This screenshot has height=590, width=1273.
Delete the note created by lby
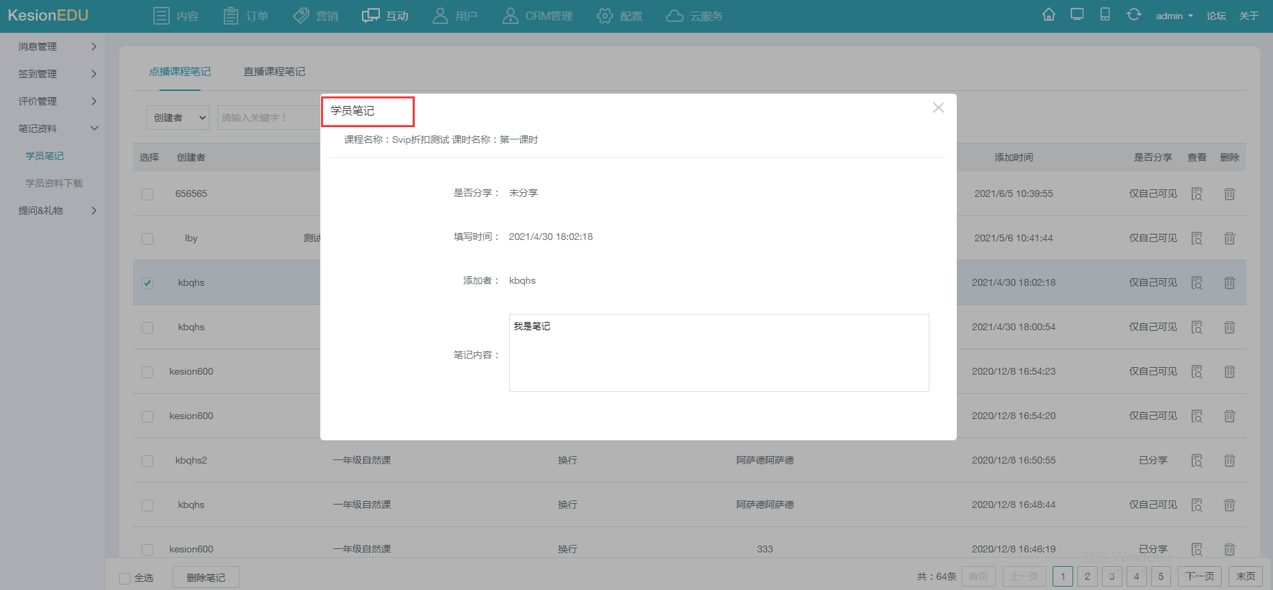point(1229,239)
